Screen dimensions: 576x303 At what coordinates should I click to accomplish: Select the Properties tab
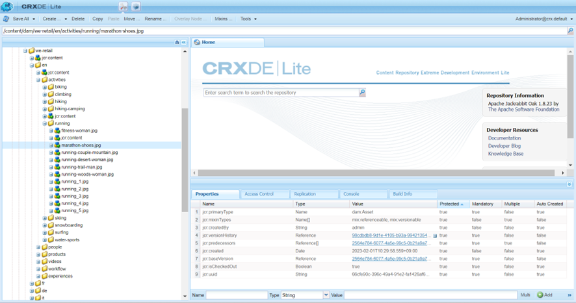point(215,194)
